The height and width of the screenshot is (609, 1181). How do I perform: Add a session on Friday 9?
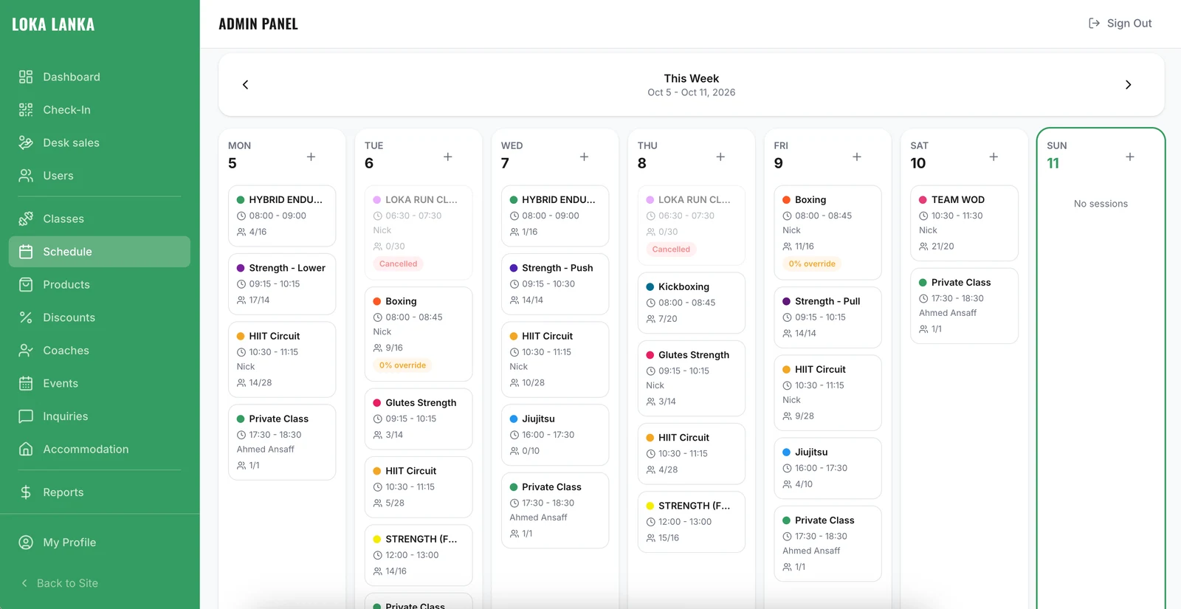point(857,156)
